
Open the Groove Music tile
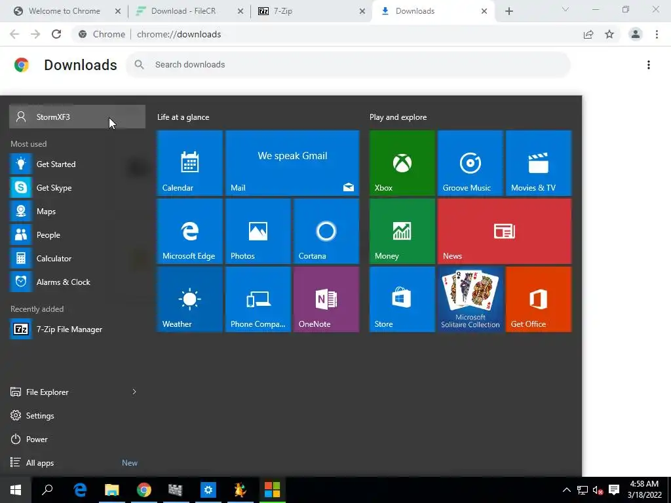click(x=470, y=163)
